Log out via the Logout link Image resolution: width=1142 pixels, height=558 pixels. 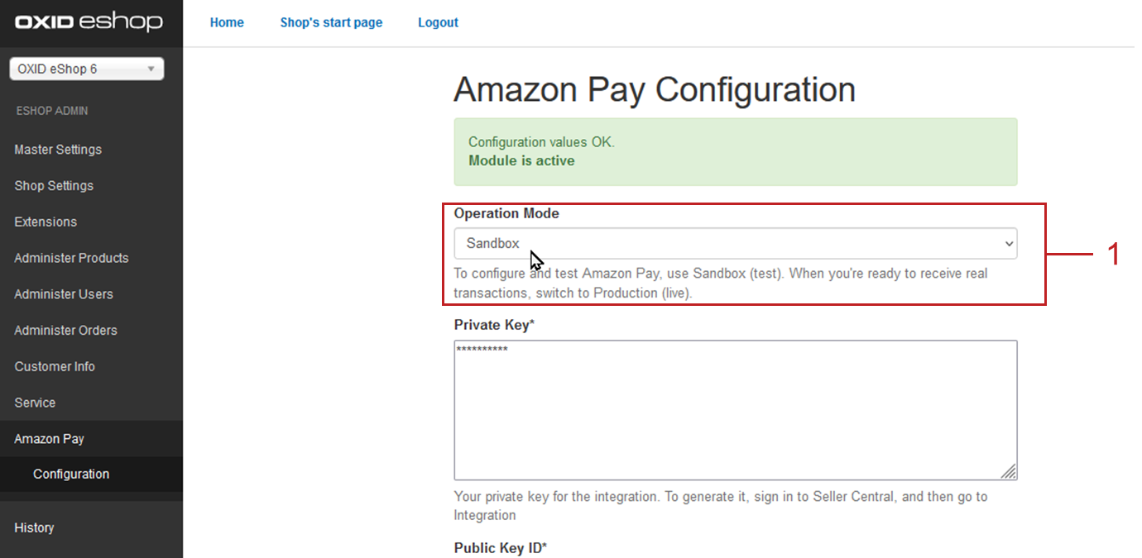[x=438, y=22]
